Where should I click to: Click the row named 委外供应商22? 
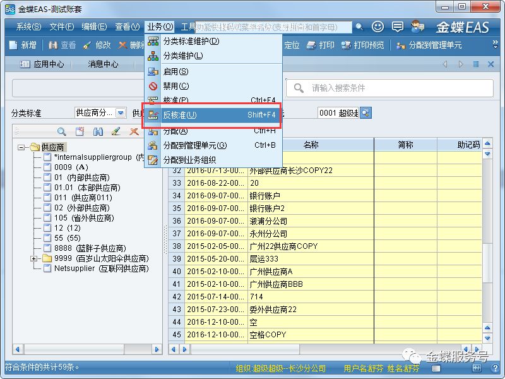[x=325, y=310]
